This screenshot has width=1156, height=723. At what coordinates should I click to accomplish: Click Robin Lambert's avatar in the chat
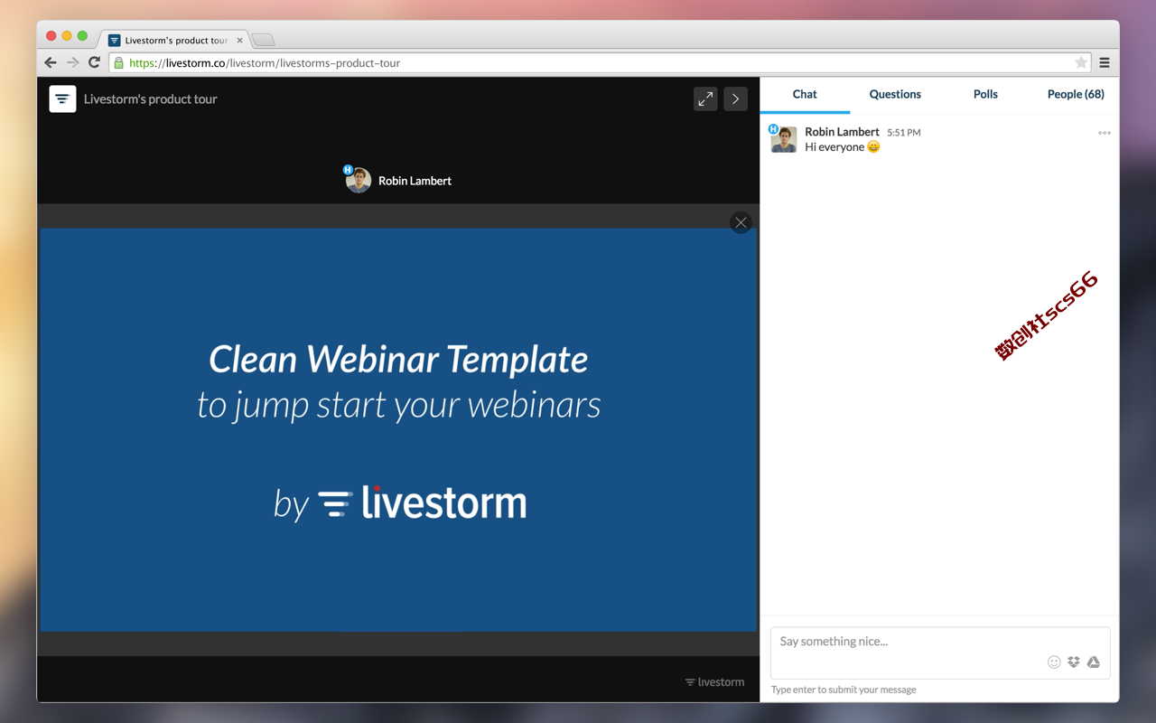coord(783,139)
